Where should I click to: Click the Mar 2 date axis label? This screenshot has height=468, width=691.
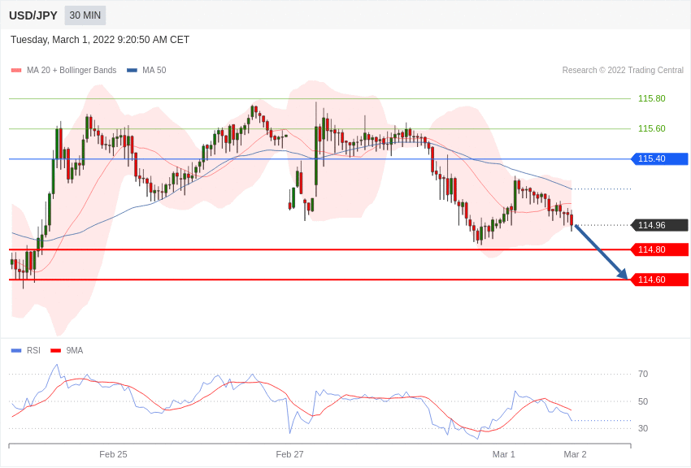(575, 454)
